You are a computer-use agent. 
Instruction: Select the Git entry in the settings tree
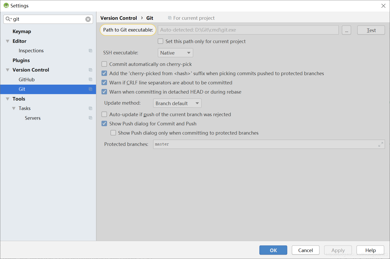point(48,89)
